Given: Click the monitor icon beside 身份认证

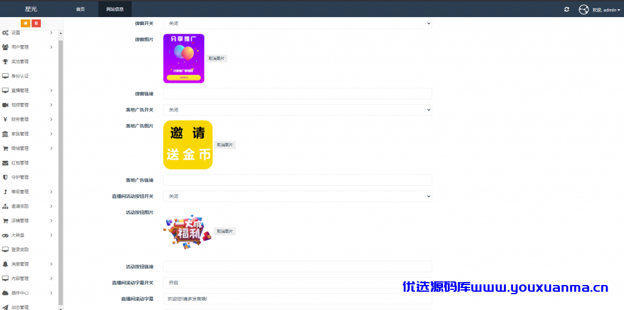Looking at the screenshot, I should (5, 76).
